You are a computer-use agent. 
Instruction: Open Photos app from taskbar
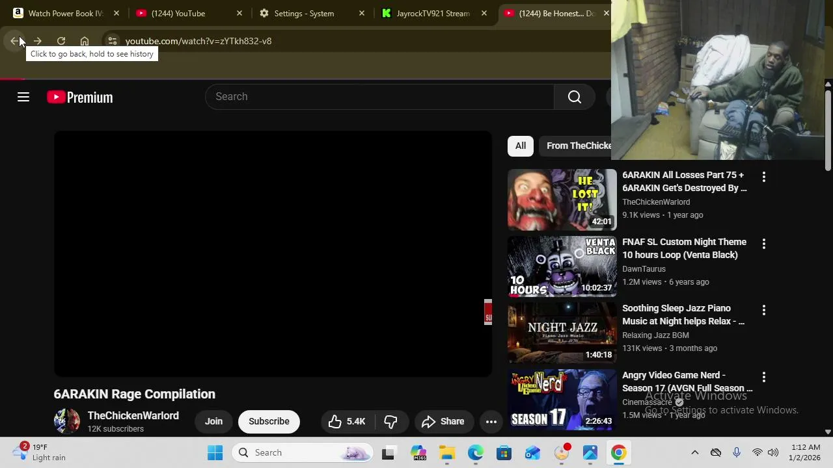click(x=590, y=452)
